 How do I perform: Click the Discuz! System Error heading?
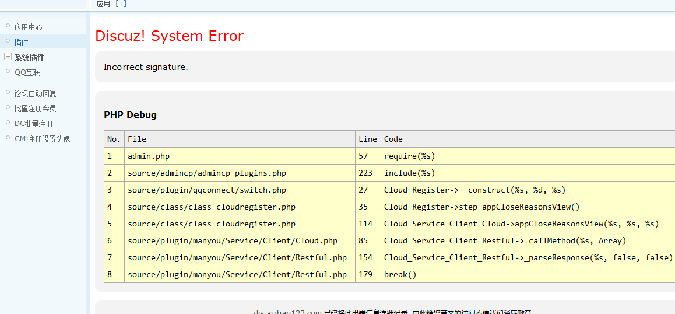click(169, 36)
